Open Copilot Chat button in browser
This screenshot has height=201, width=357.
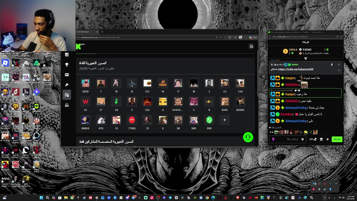coord(253,37)
